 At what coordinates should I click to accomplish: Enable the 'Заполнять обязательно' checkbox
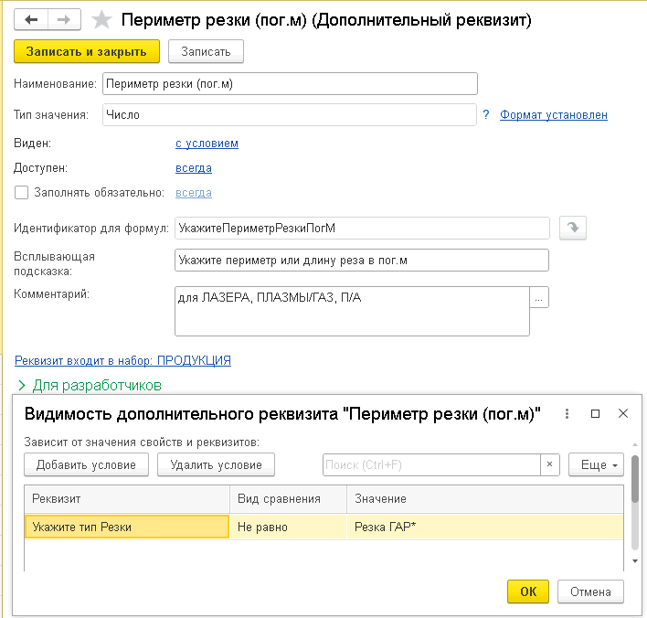pos(22,193)
